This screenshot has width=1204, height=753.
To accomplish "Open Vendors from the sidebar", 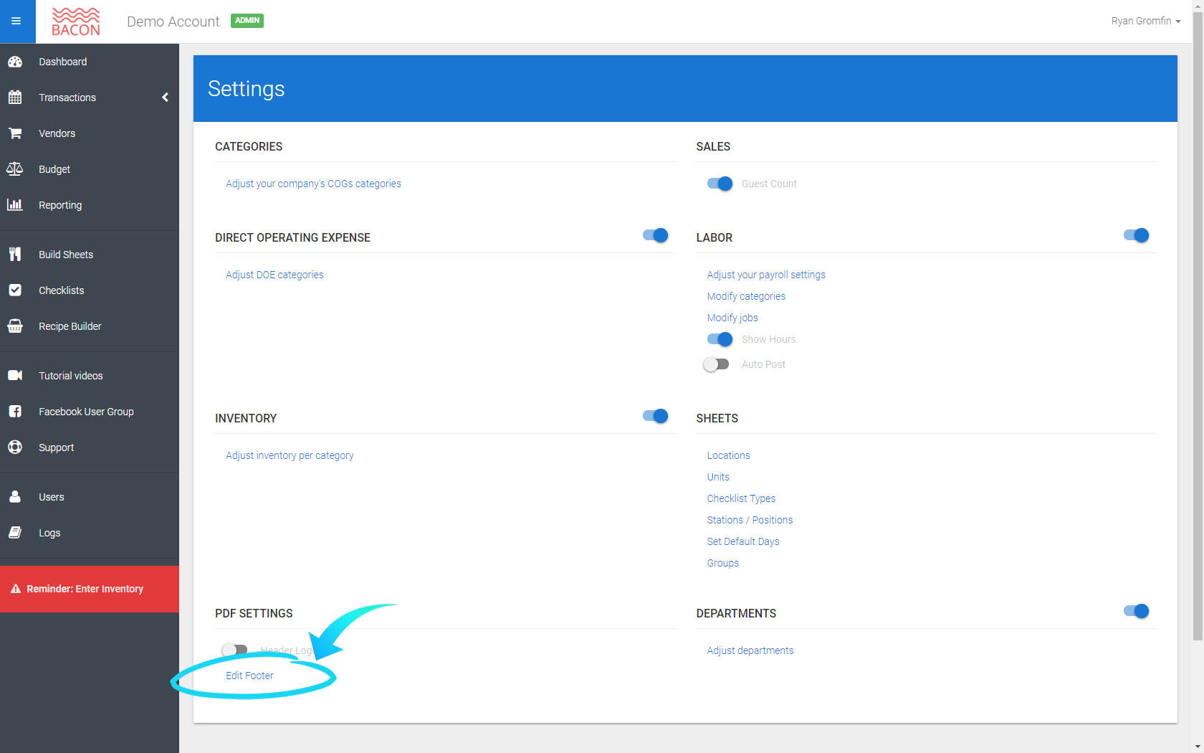I will [90, 133].
